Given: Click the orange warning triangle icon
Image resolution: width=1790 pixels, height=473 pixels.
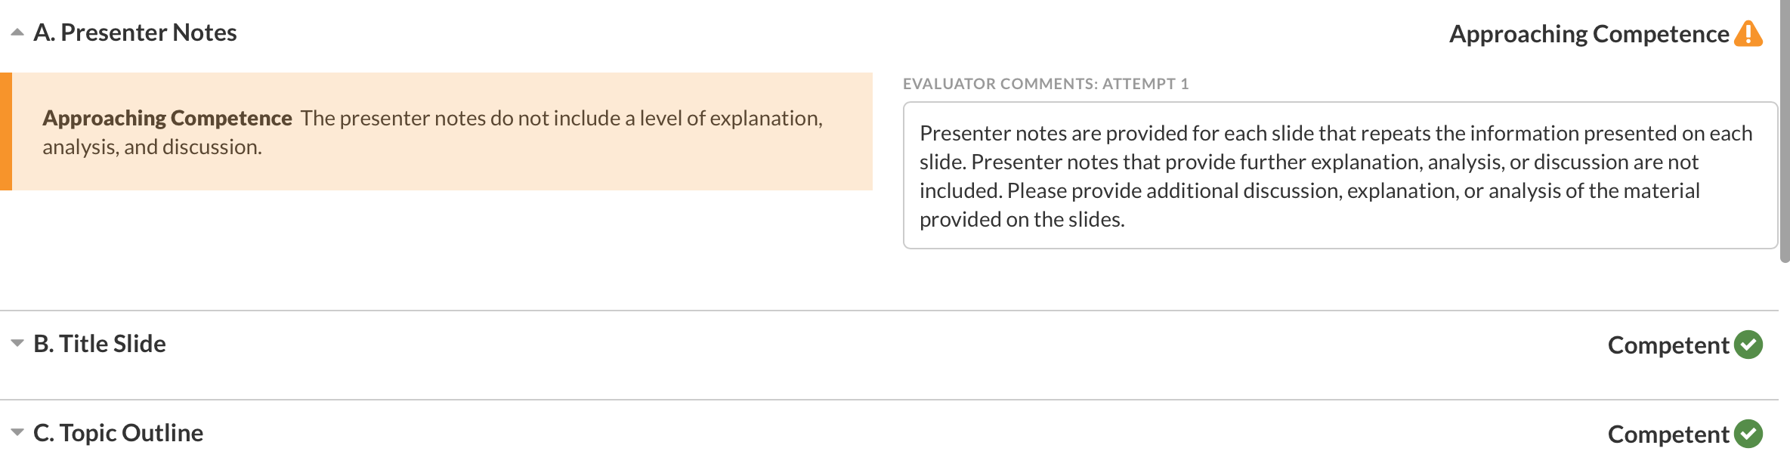Looking at the screenshot, I should point(1748,34).
